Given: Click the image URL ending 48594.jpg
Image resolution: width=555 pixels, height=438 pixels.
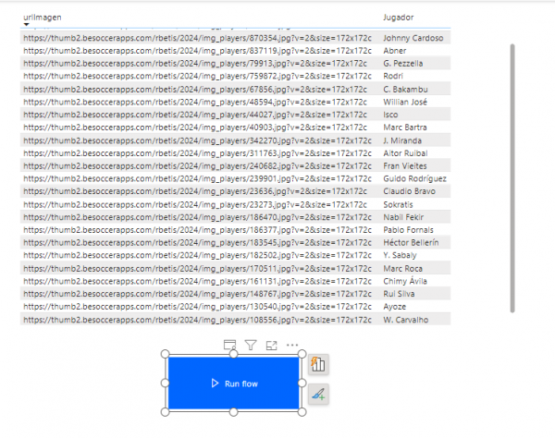Looking at the screenshot, I should tap(195, 102).
